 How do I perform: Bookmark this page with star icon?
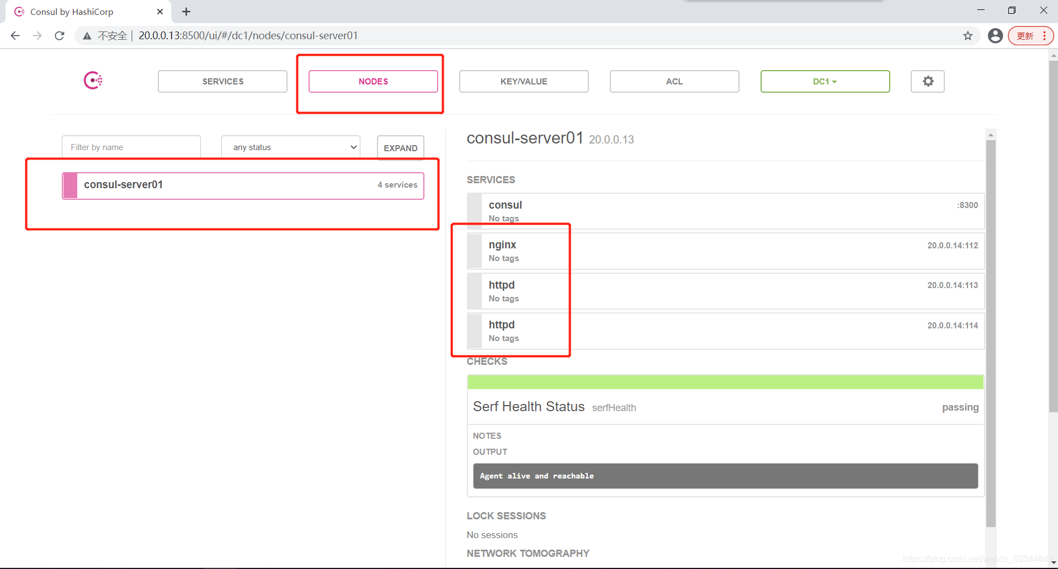tap(968, 36)
